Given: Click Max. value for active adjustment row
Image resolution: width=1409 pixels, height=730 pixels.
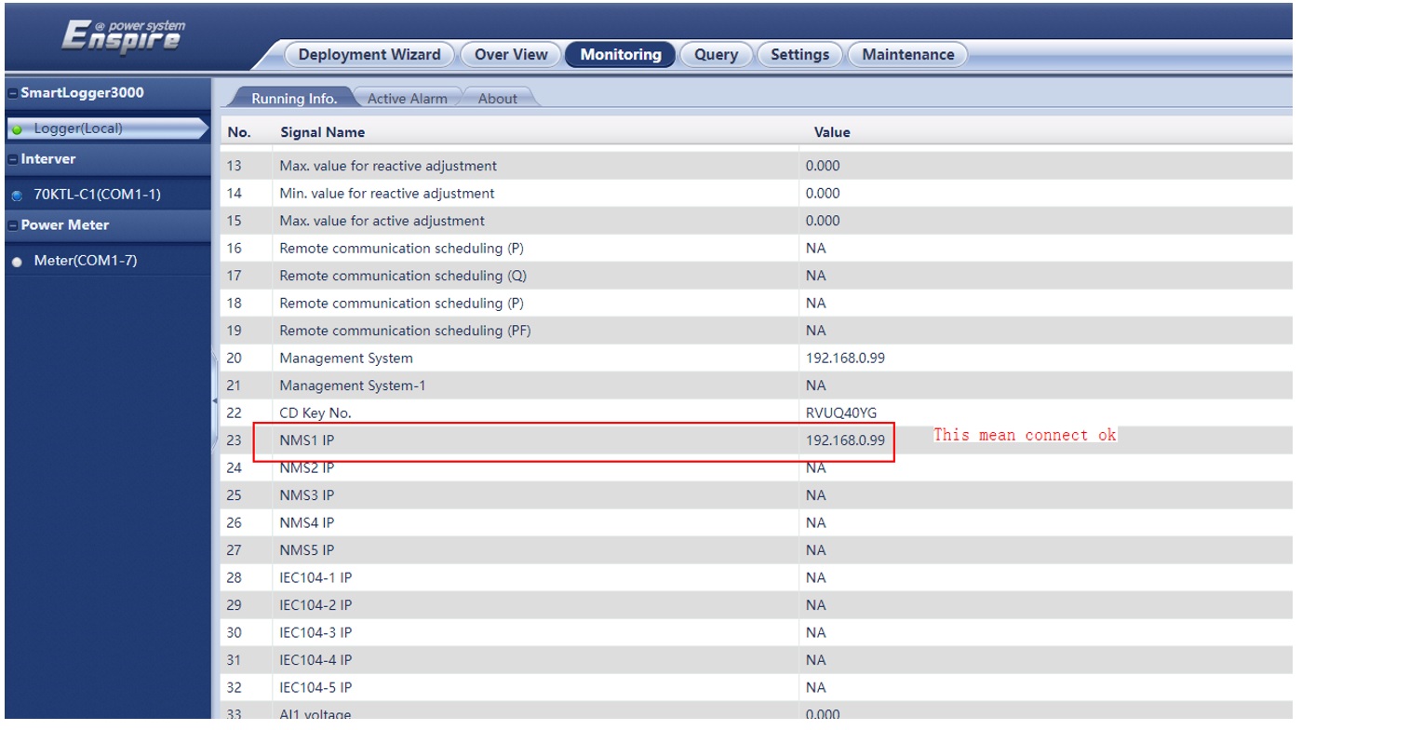Looking at the screenshot, I should click(x=756, y=221).
